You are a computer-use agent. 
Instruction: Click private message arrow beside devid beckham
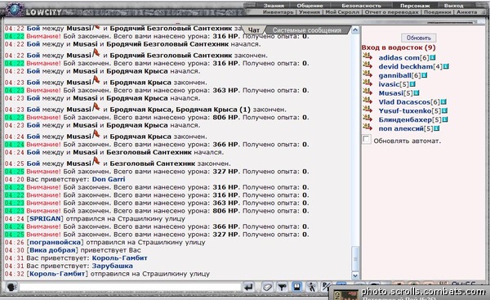click(x=367, y=65)
